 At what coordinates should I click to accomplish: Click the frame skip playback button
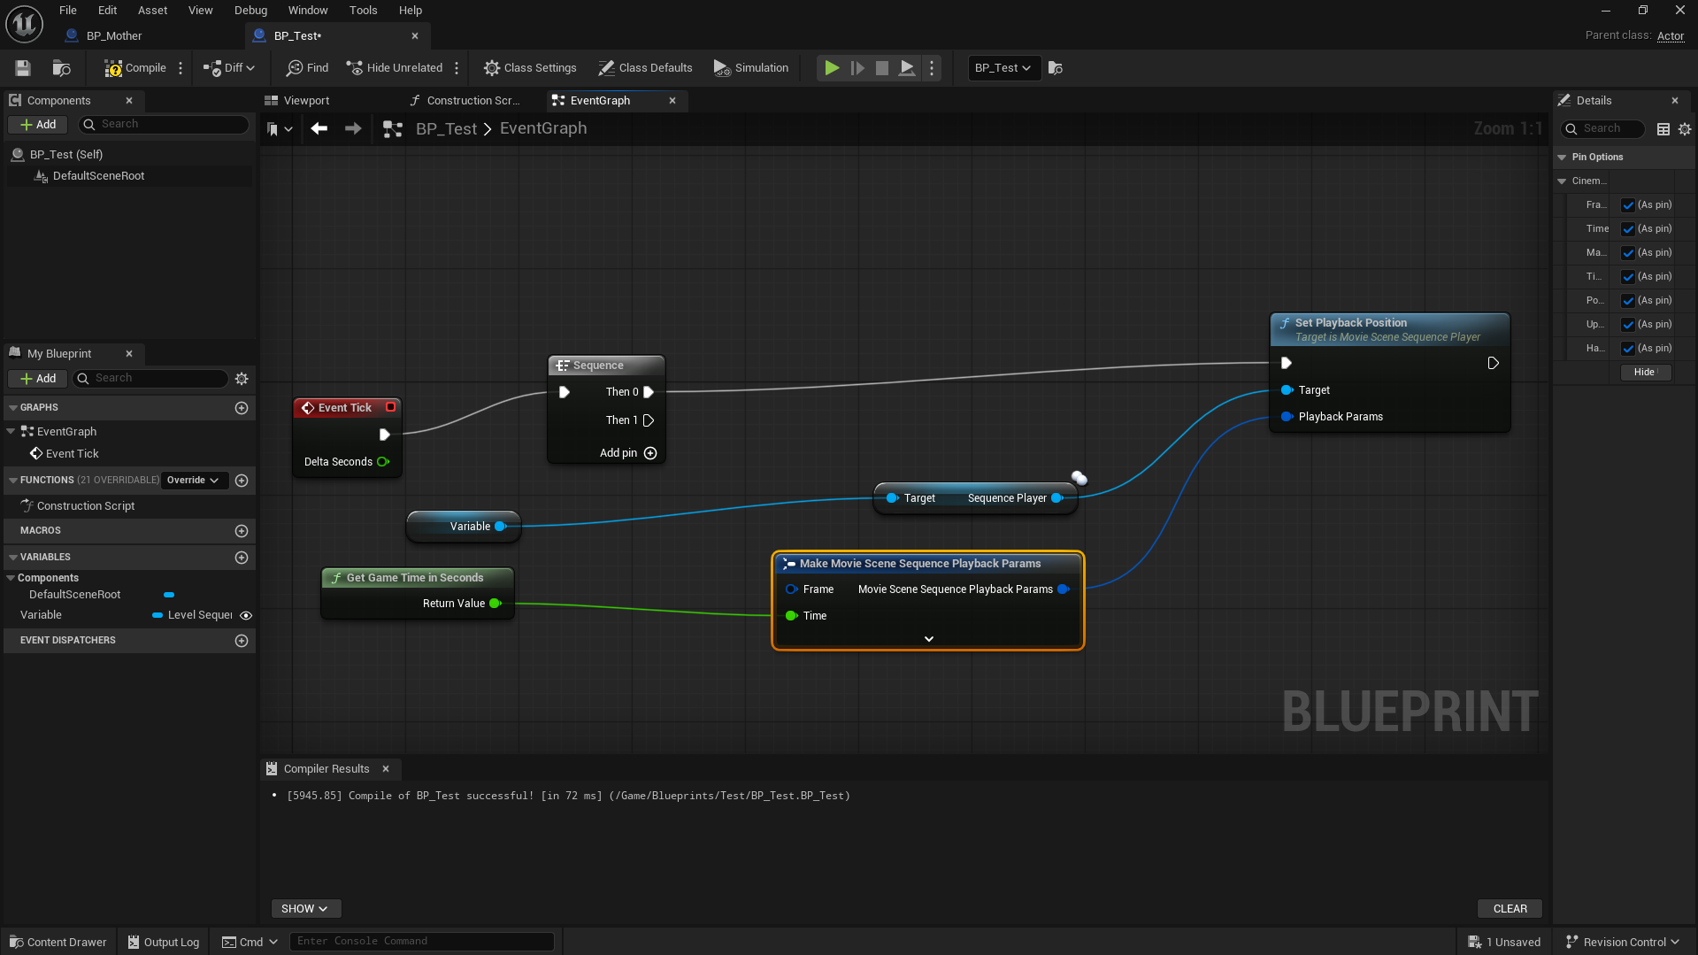pos(857,68)
